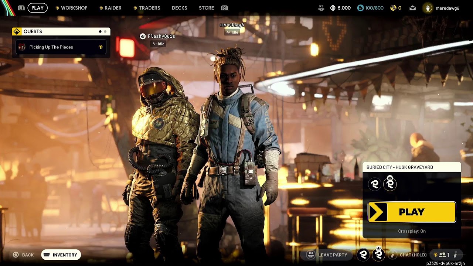Open the Traders tab
This screenshot has height=266, width=473.
[149, 8]
